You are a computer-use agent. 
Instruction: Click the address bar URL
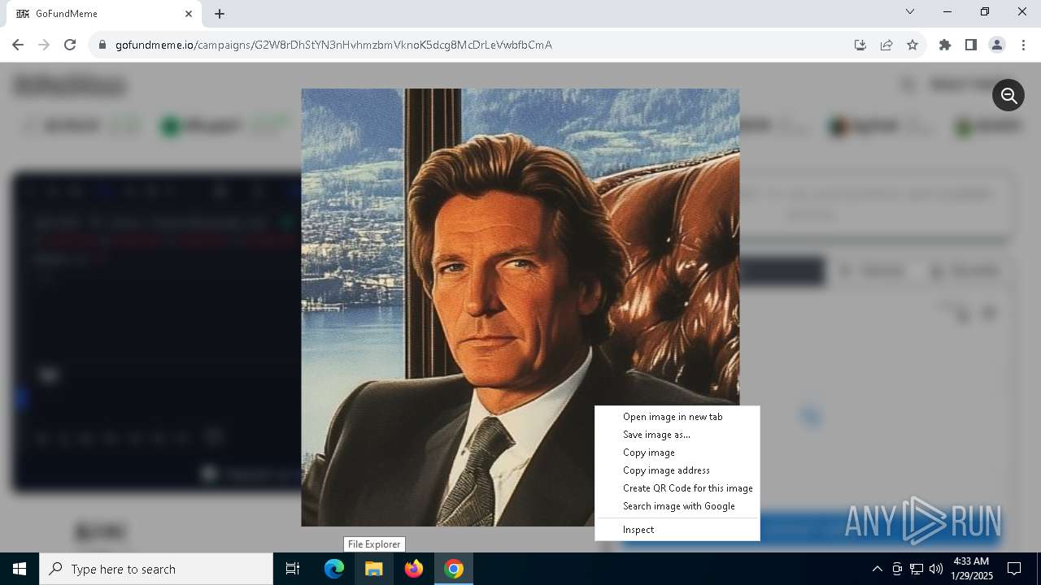point(333,45)
